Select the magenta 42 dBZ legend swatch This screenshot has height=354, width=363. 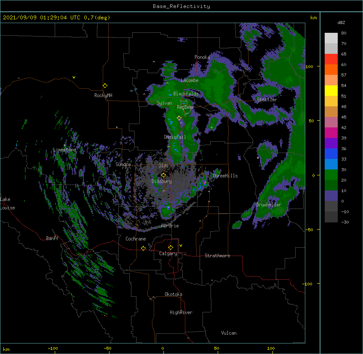331,132
